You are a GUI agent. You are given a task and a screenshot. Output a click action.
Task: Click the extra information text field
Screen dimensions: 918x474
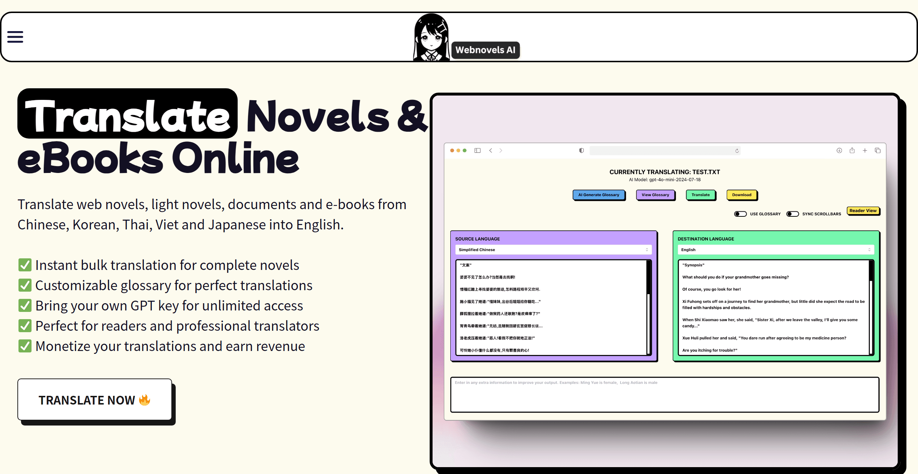pyautogui.click(x=664, y=394)
